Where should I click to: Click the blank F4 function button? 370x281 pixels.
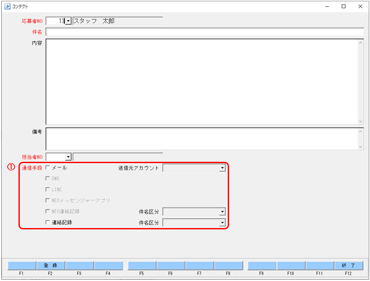click(x=109, y=266)
